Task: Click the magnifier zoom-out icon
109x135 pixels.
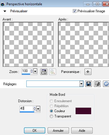Action: point(53,72)
